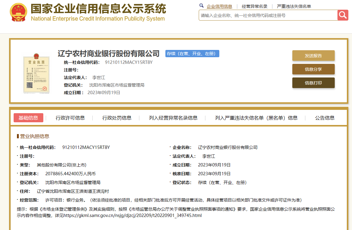The image size is (352, 230).
Task: Click the 存续（在营、开业、在册）status badge
Action: (x=192, y=54)
